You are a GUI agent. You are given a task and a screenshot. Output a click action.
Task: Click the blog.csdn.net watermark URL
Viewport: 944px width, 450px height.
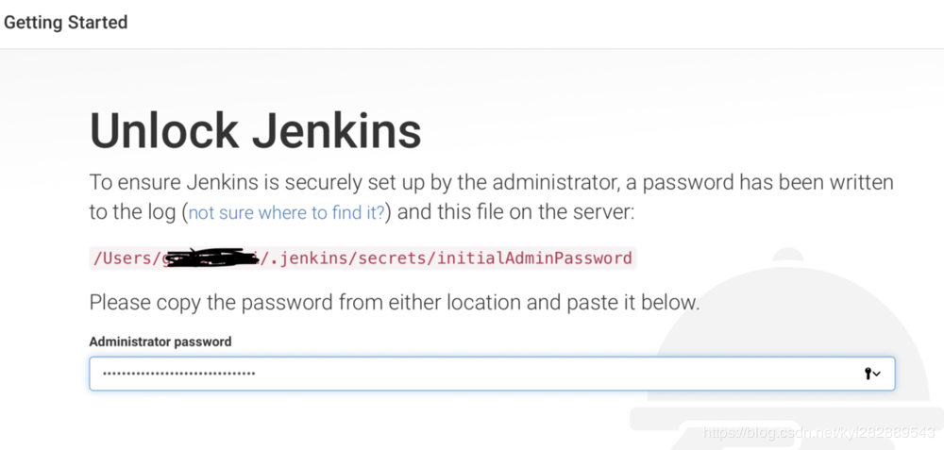pos(818,432)
